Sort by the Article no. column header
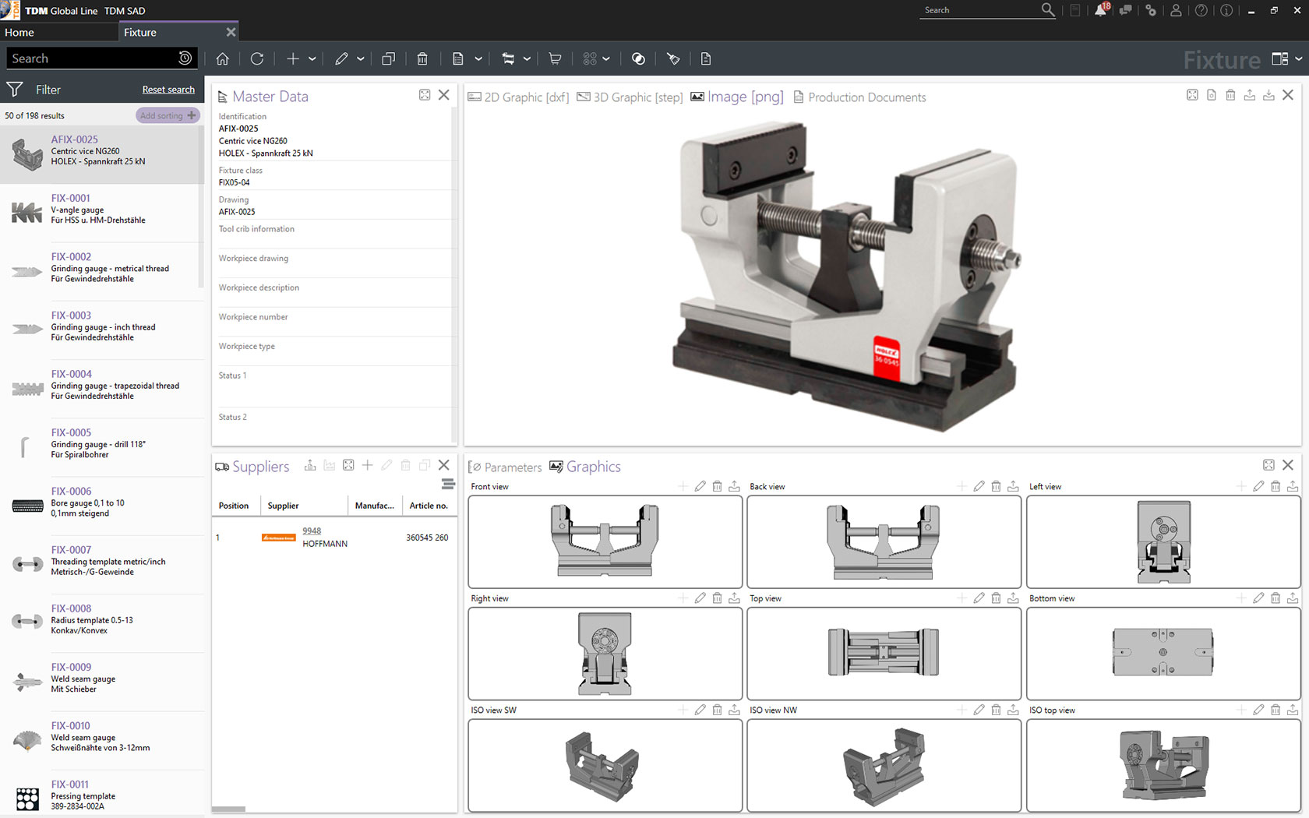The height and width of the screenshot is (818, 1309). 429,506
